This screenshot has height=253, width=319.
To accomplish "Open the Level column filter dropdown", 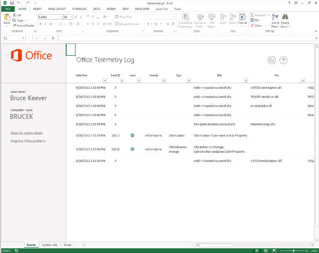I will coord(139,81).
